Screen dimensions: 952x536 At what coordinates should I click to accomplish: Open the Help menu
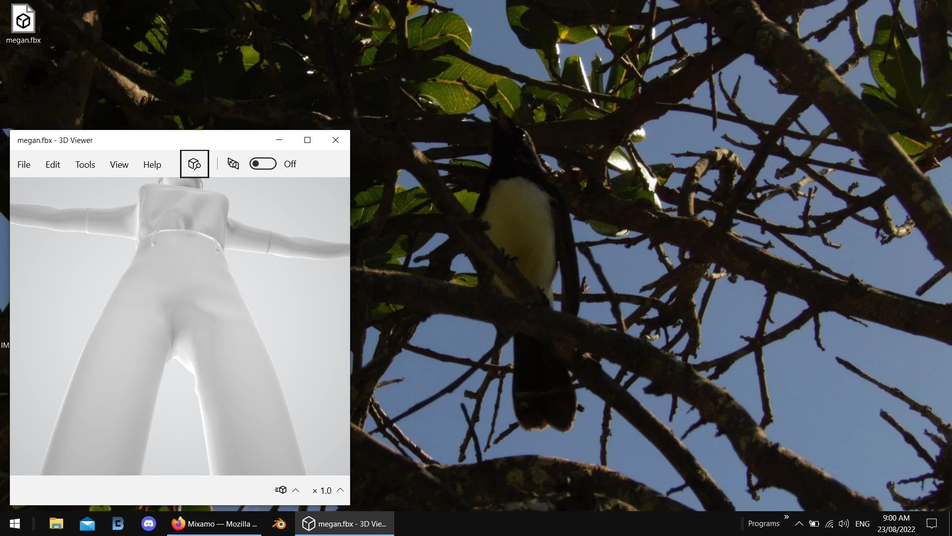[x=152, y=165]
